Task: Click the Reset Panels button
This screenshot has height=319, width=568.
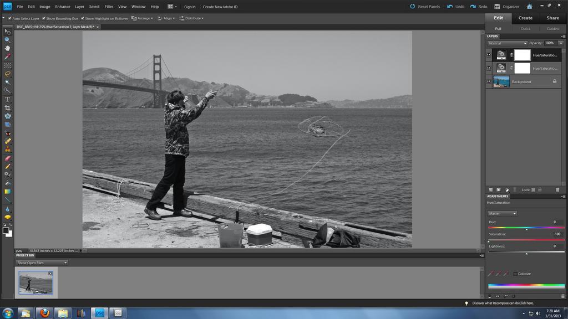Action: (425, 7)
